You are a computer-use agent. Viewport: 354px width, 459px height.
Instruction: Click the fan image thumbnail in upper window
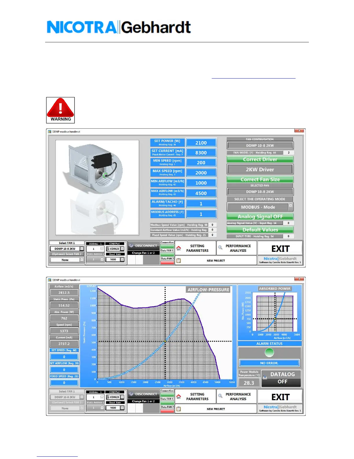point(97,187)
